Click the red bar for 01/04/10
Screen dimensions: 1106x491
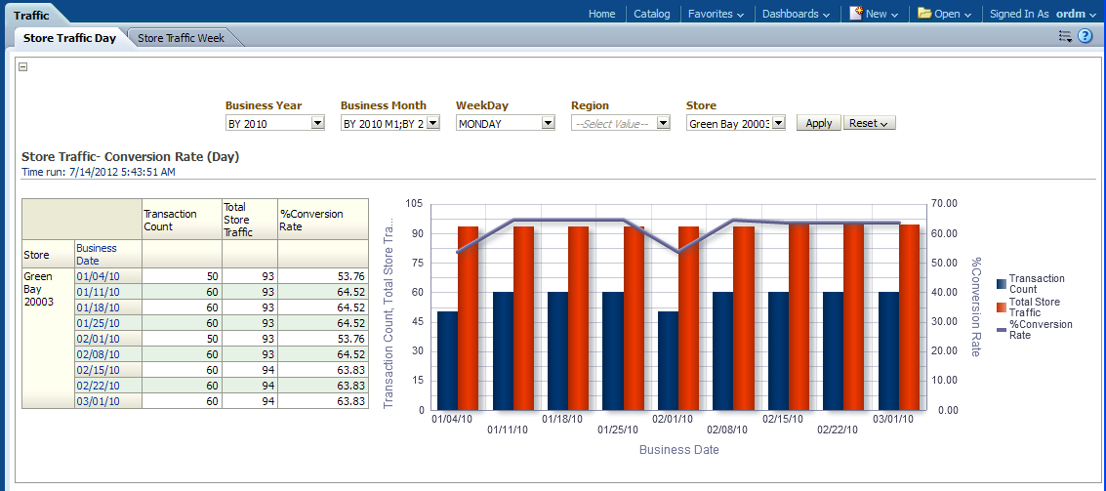click(468, 318)
